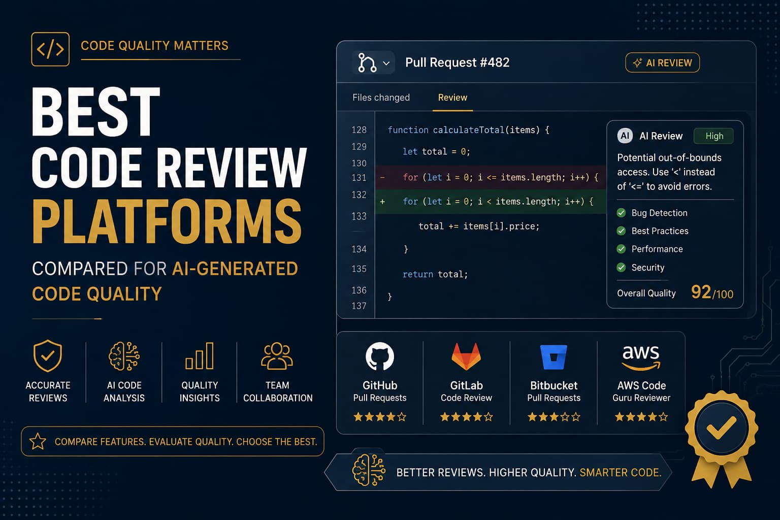Click the Pull Request #482 title

457,62
